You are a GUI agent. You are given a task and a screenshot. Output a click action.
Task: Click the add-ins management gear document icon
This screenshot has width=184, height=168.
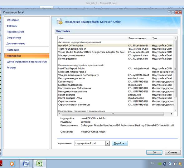pyautogui.click(x=59, y=21)
